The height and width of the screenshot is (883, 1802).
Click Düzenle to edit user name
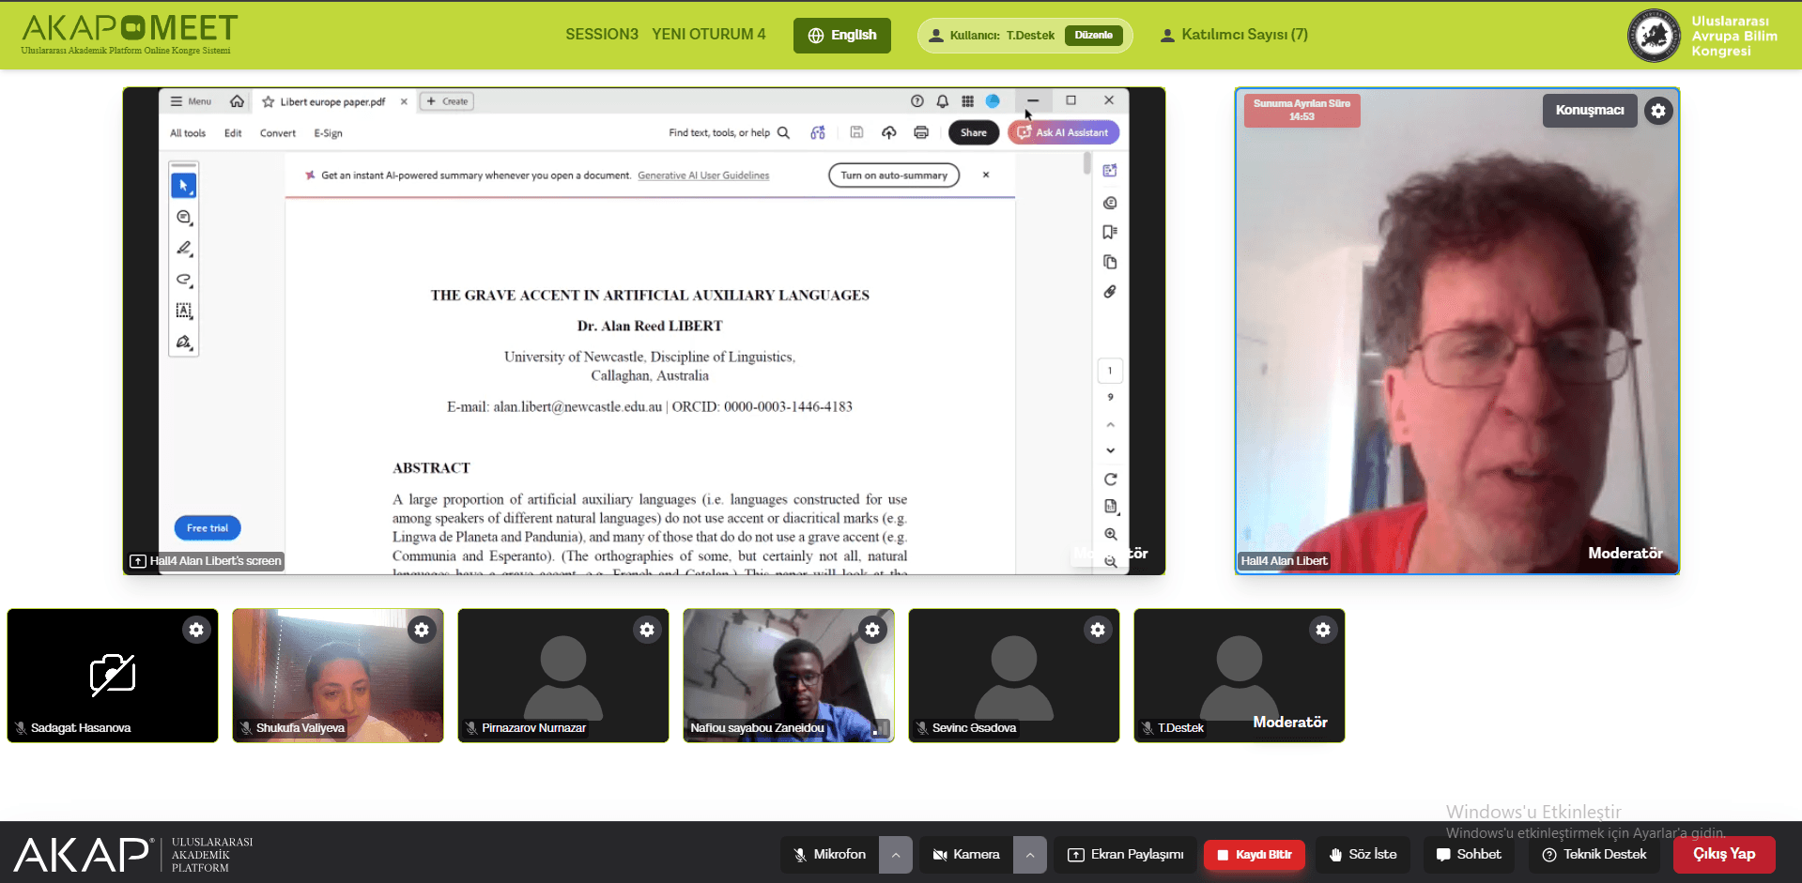pyautogui.click(x=1094, y=36)
